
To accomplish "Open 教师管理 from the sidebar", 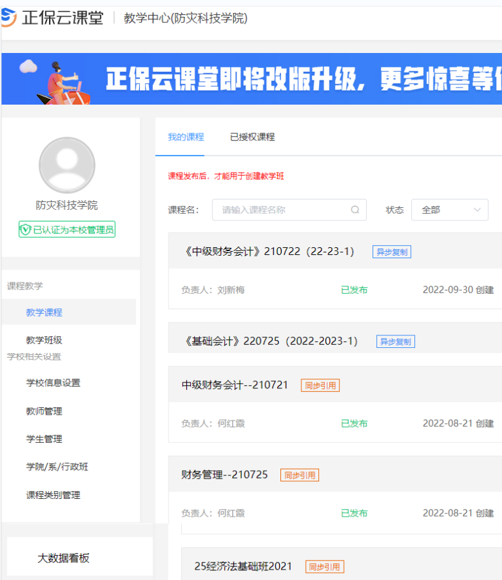I will 44,411.
